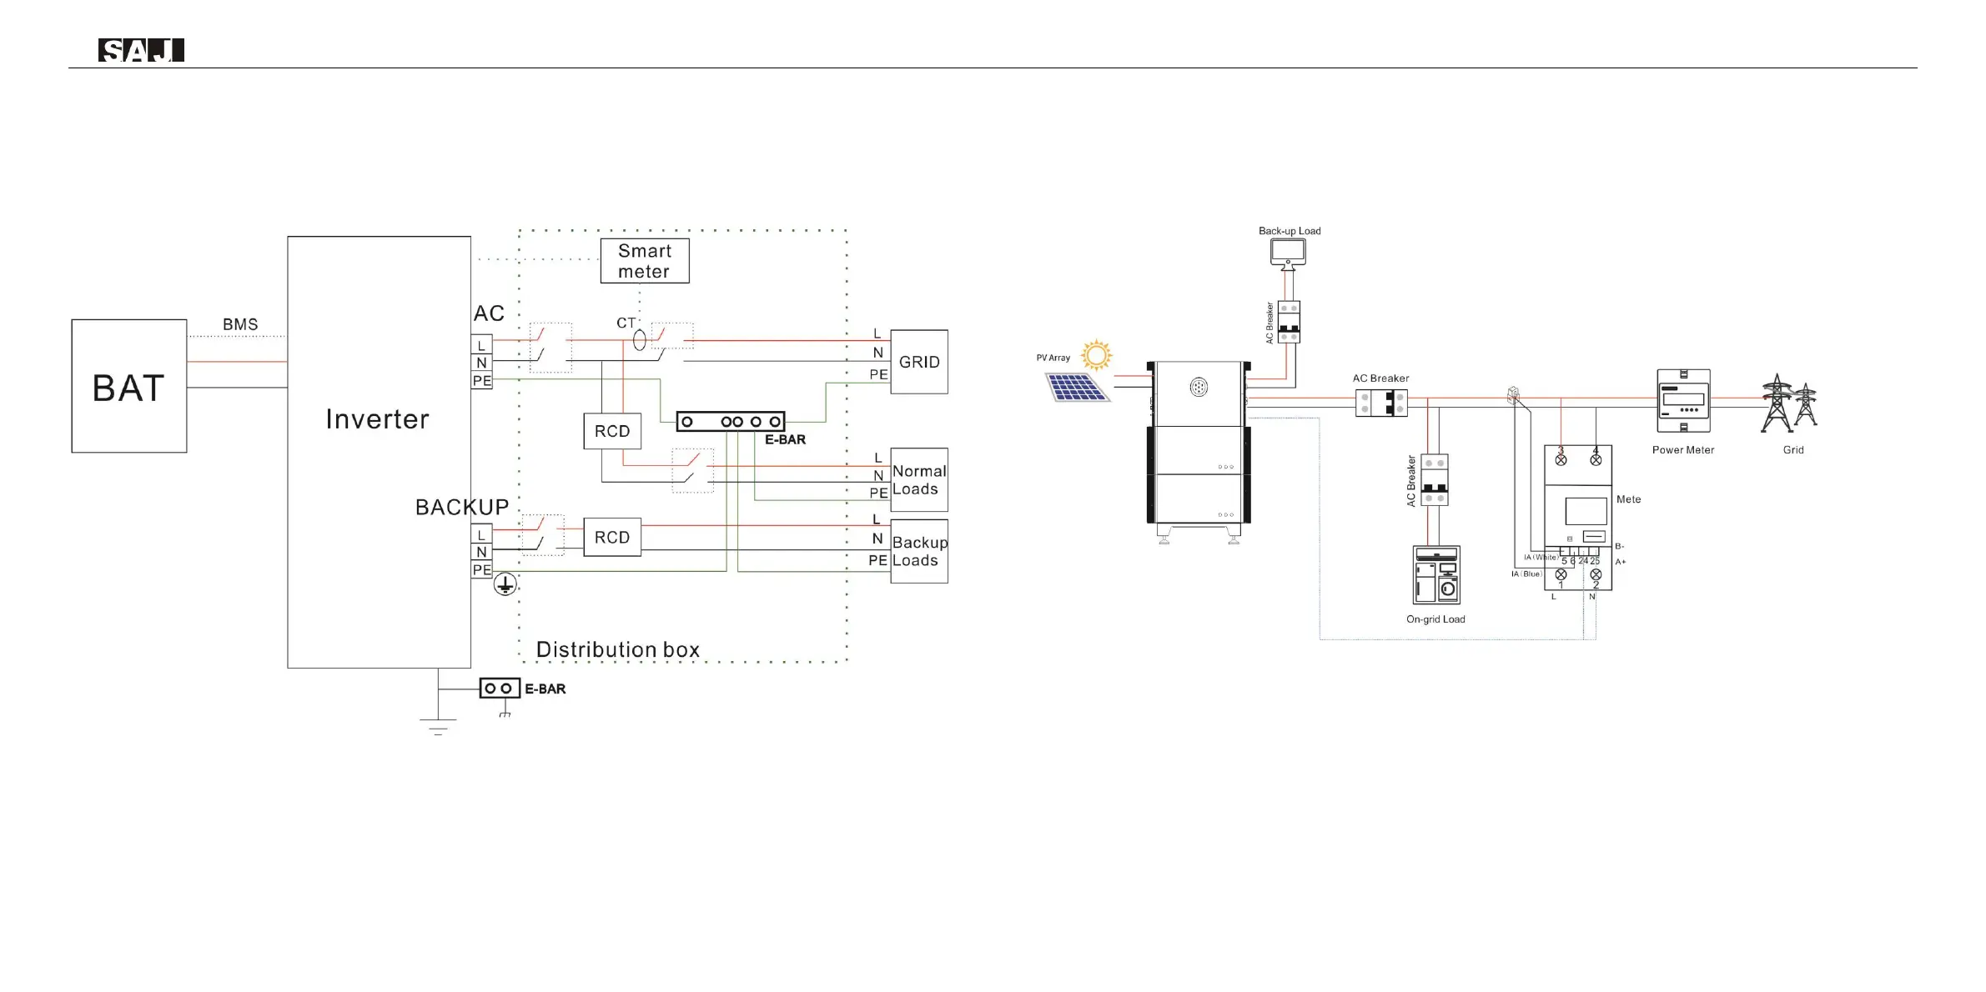Click meter terminal 4 screw
Image resolution: width=1986 pixels, height=992 pixels.
pos(1596,459)
